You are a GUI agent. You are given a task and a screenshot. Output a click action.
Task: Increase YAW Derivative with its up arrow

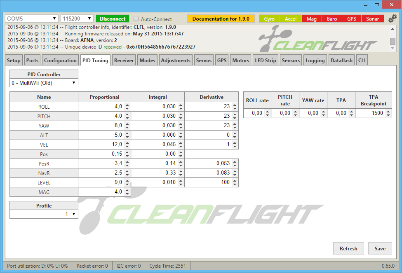pyautogui.click(x=235, y=124)
